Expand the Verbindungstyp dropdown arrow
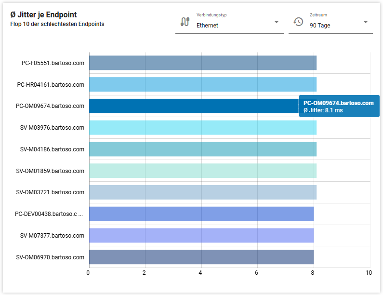383x295 pixels. pyautogui.click(x=277, y=22)
